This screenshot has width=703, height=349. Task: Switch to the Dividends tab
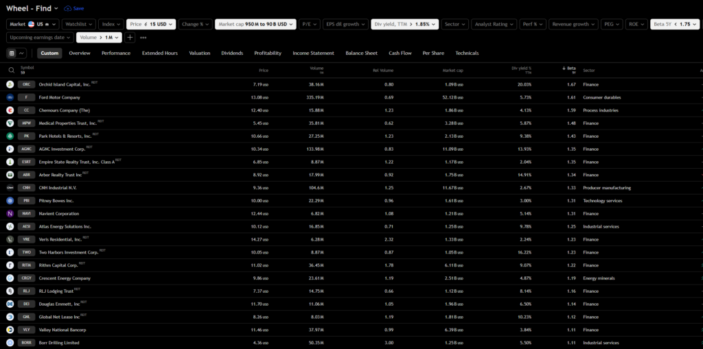[232, 53]
